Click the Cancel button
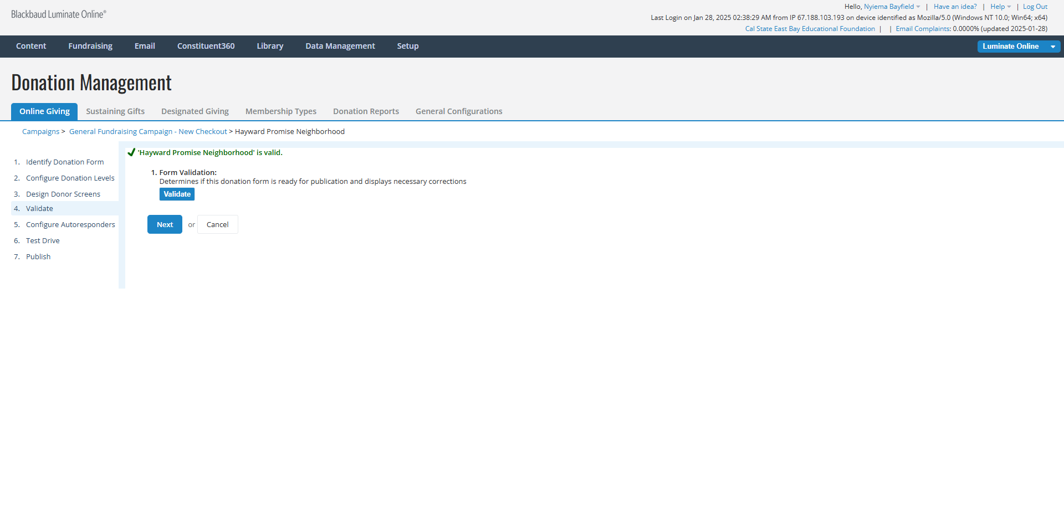The height and width of the screenshot is (509, 1064). pos(217,224)
